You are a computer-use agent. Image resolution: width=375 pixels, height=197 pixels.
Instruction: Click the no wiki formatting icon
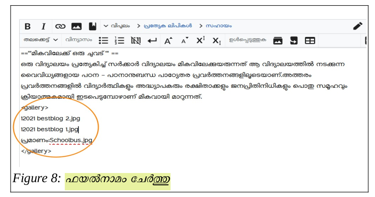click(x=136, y=40)
